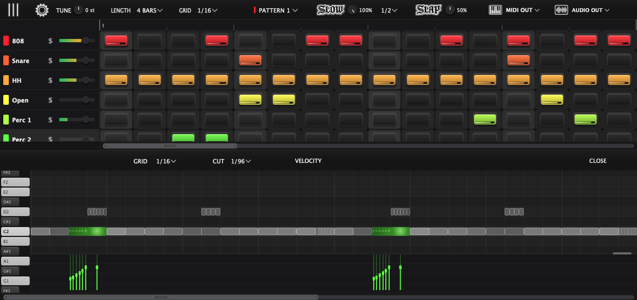The width and height of the screenshot is (637, 300).
Task: Click the piano keyboard icon beside MIDI OUT
Action: tap(495, 10)
